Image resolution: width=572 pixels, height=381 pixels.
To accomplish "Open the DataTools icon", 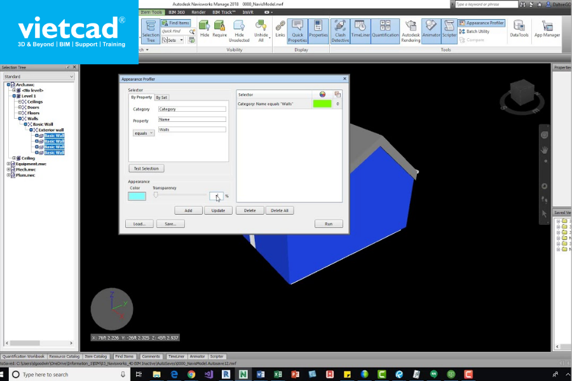I will 519,29.
